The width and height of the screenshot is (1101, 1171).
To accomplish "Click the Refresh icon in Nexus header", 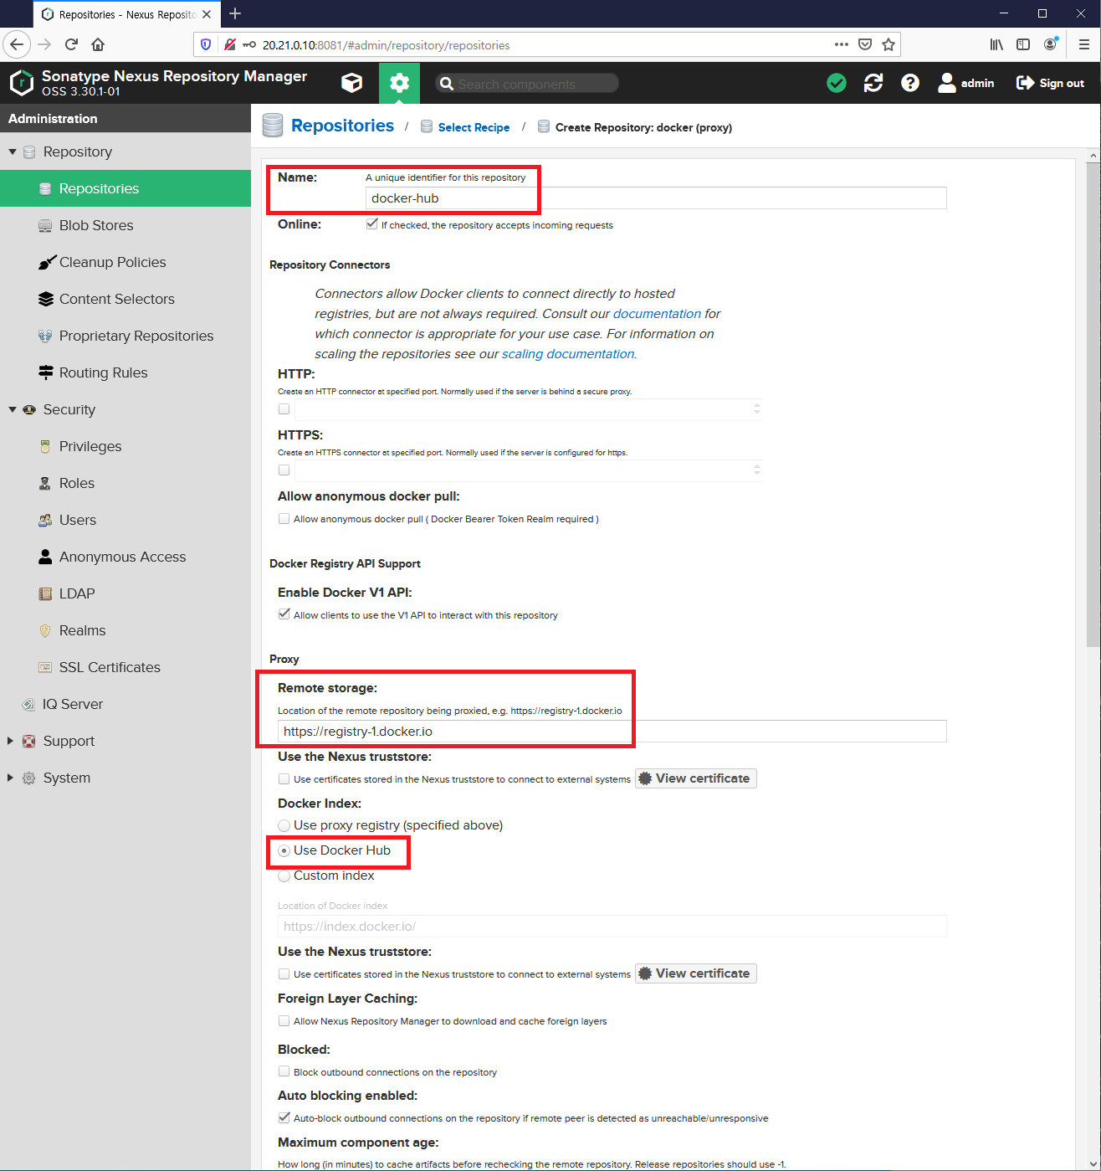I will [x=873, y=83].
